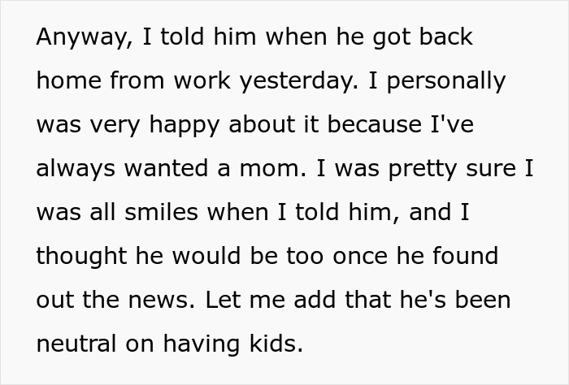
Task: Click the word "neutral" on last line
Action: point(79,343)
